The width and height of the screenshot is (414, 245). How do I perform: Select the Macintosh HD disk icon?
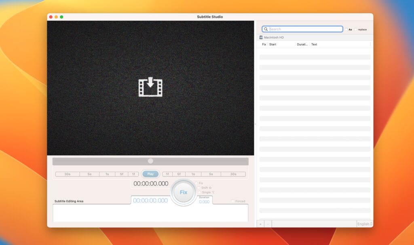coord(261,37)
